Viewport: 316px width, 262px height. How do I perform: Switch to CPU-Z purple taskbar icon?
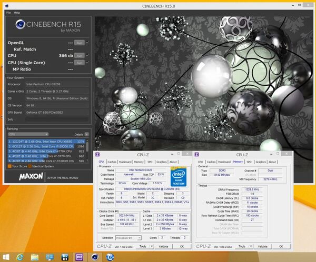79,257
